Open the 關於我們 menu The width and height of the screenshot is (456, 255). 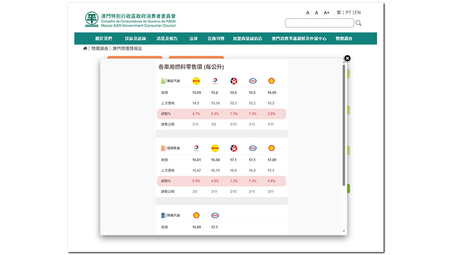(103, 39)
